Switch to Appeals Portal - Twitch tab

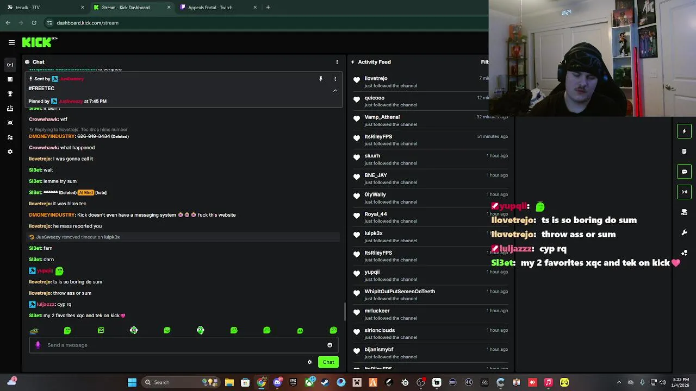218,8
